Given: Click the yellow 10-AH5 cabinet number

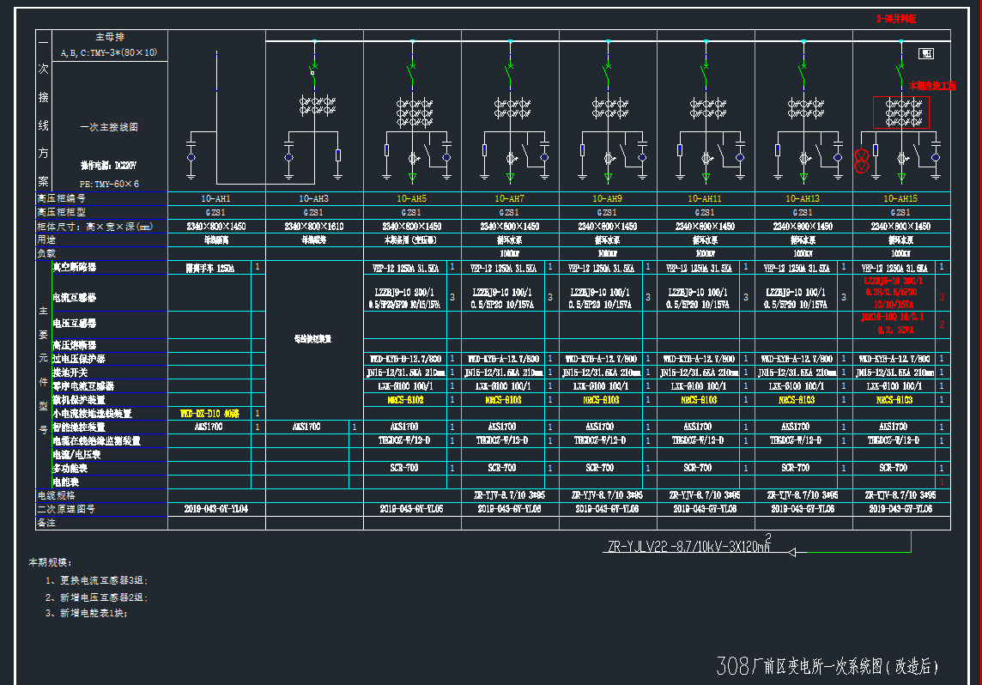Looking at the screenshot, I should pyautogui.click(x=412, y=198).
